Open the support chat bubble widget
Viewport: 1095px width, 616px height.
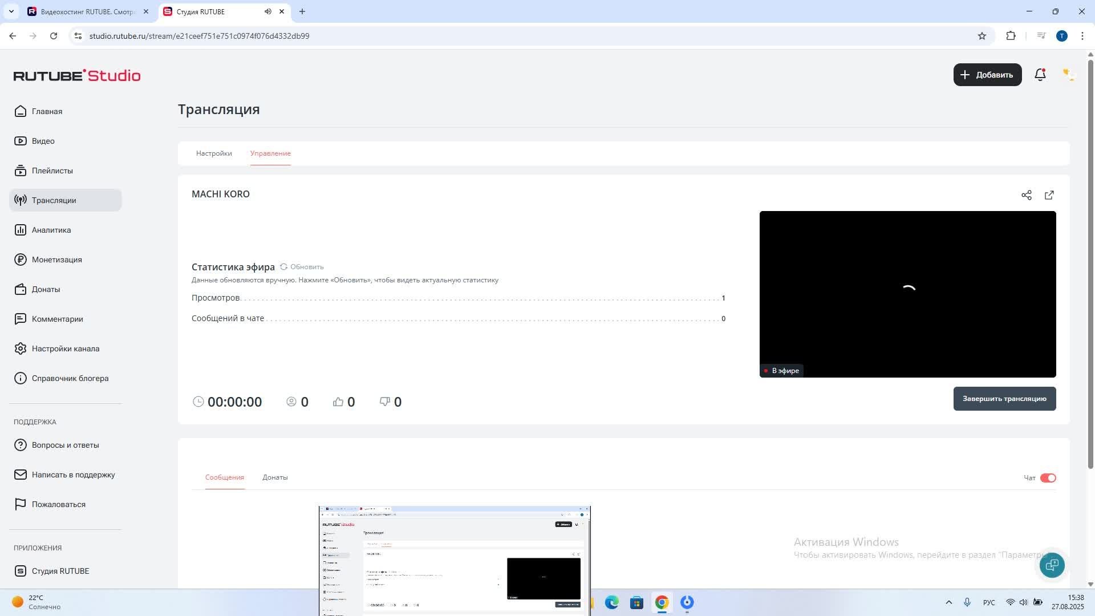point(1052,565)
